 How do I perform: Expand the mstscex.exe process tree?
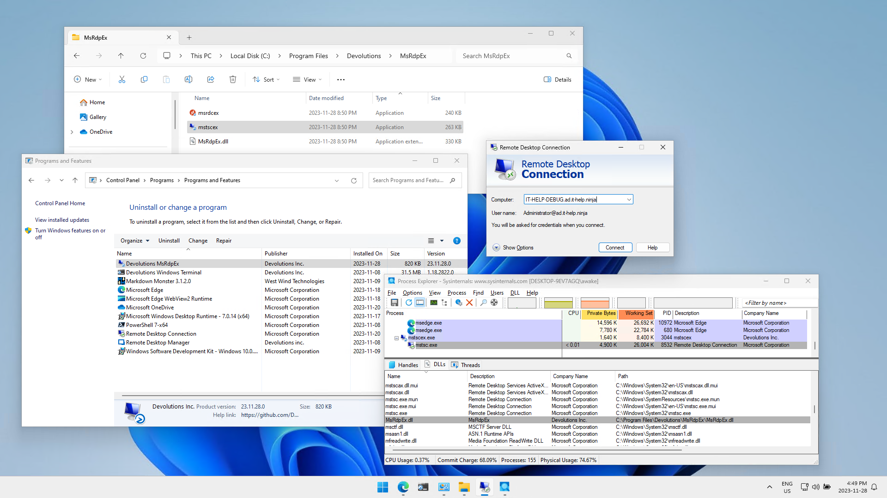(397, 338)
